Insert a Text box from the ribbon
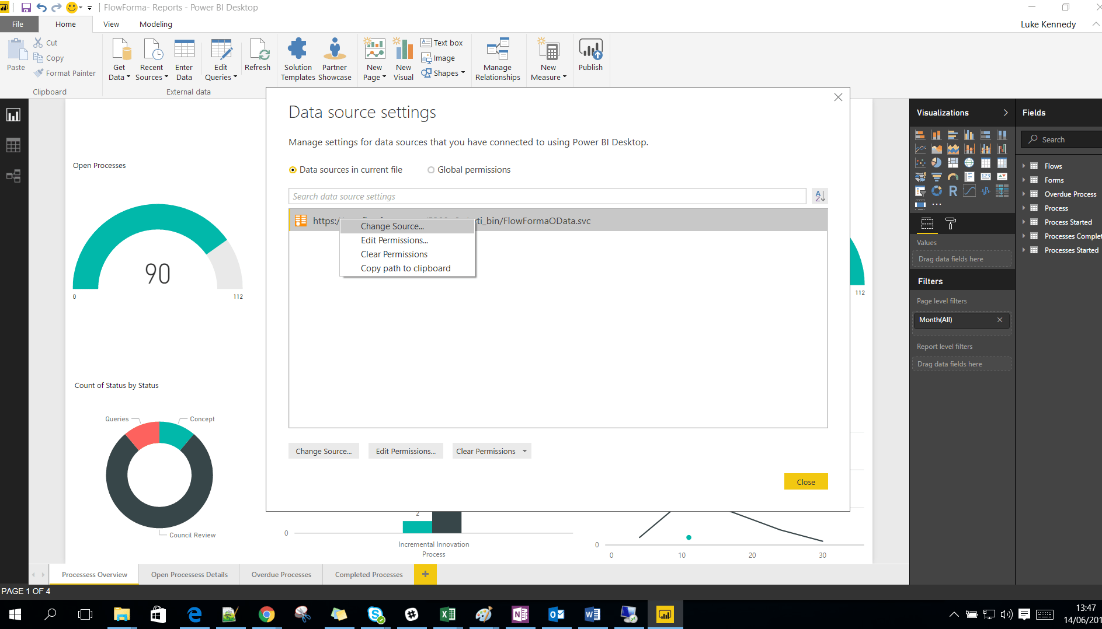Viewport: 1102px width, 629px height. tap(442, 43)
